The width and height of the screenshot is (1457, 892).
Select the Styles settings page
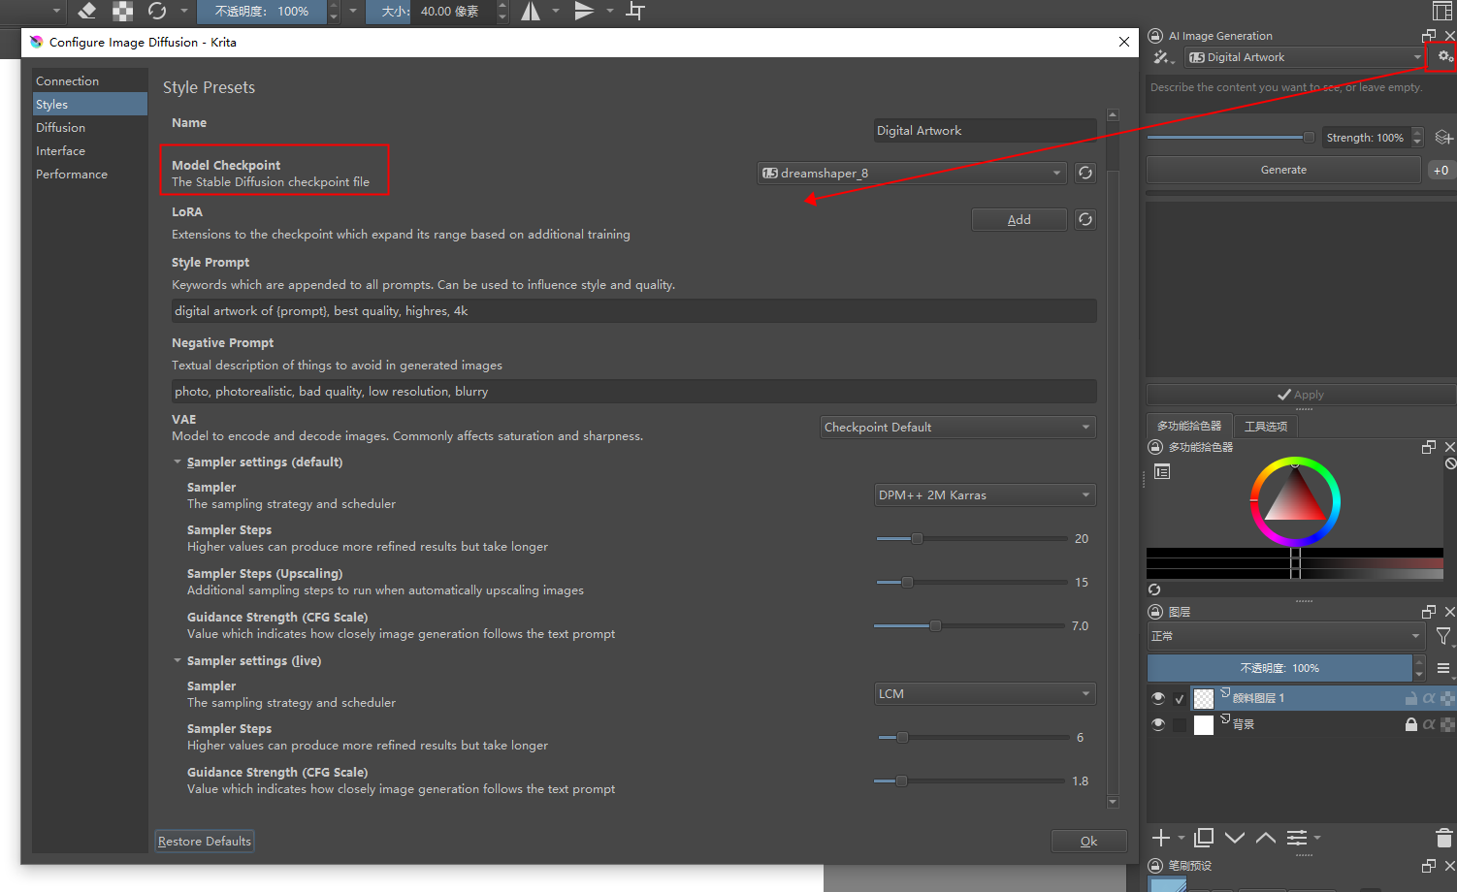click(89, 104)
